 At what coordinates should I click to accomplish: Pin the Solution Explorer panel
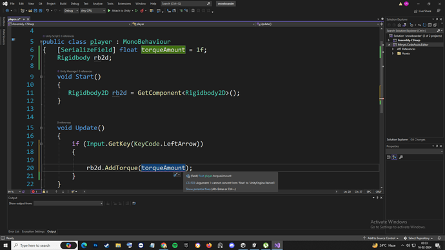[437, 19]
